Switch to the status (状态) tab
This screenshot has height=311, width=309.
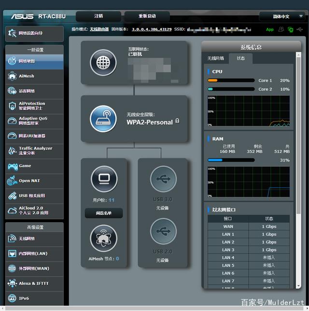(241, 58)
